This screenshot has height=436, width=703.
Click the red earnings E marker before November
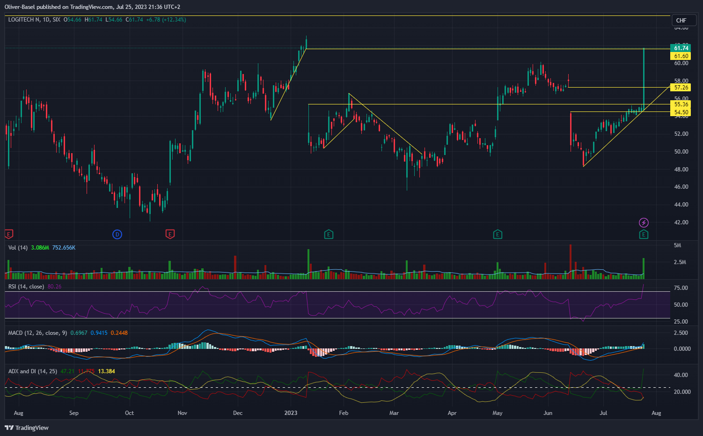pyautogui.click(x=170, y=234)
